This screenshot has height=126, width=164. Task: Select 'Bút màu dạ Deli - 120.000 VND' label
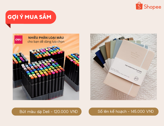coord(47,112)
